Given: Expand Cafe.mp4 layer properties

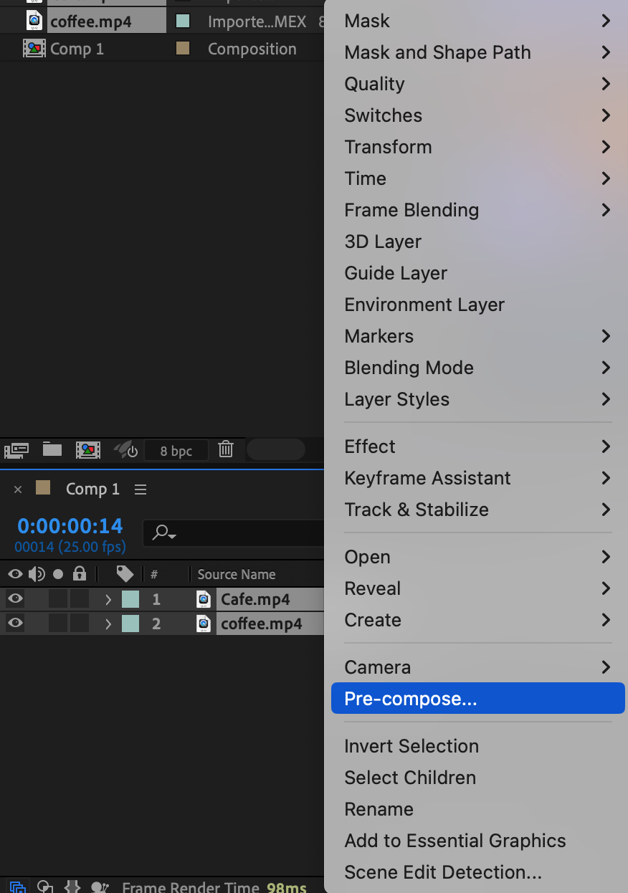Looking at the screenshot, I should (x=108, y=599).
